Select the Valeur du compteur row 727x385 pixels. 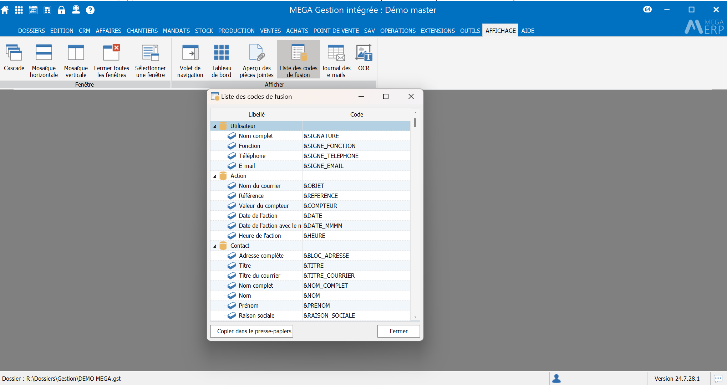(x=310, y=206)
